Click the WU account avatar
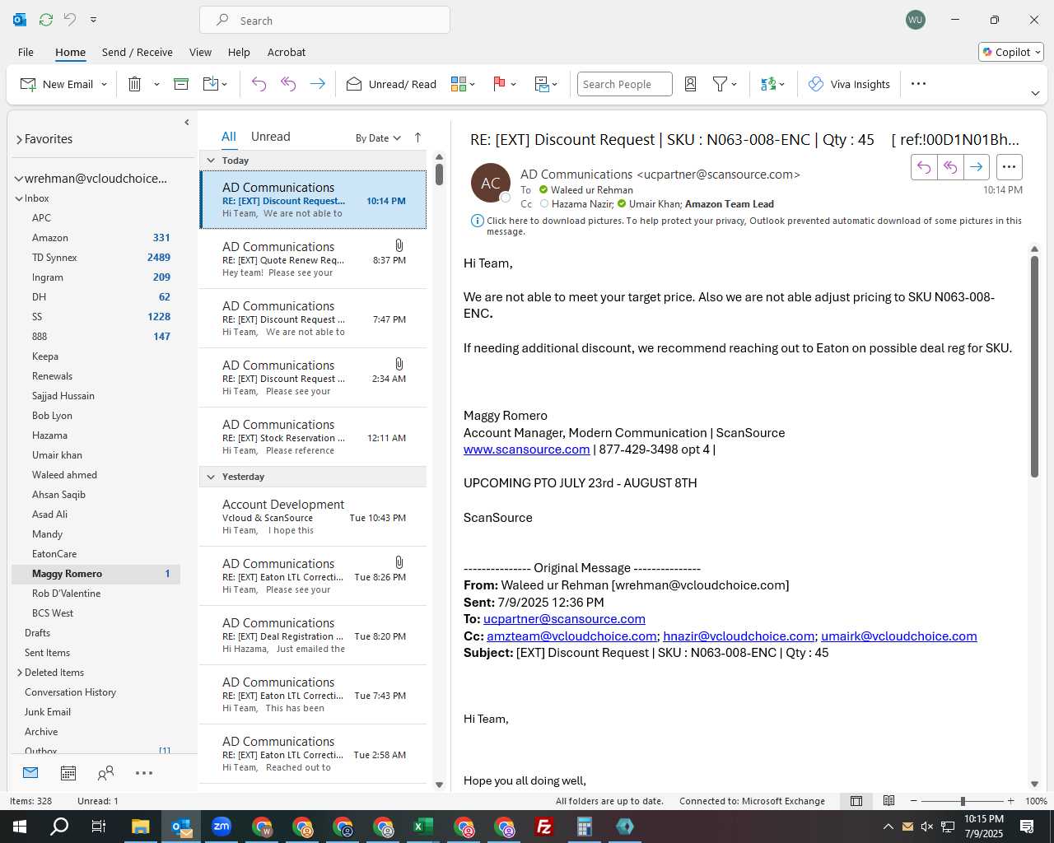 click(x=915, y=20)
